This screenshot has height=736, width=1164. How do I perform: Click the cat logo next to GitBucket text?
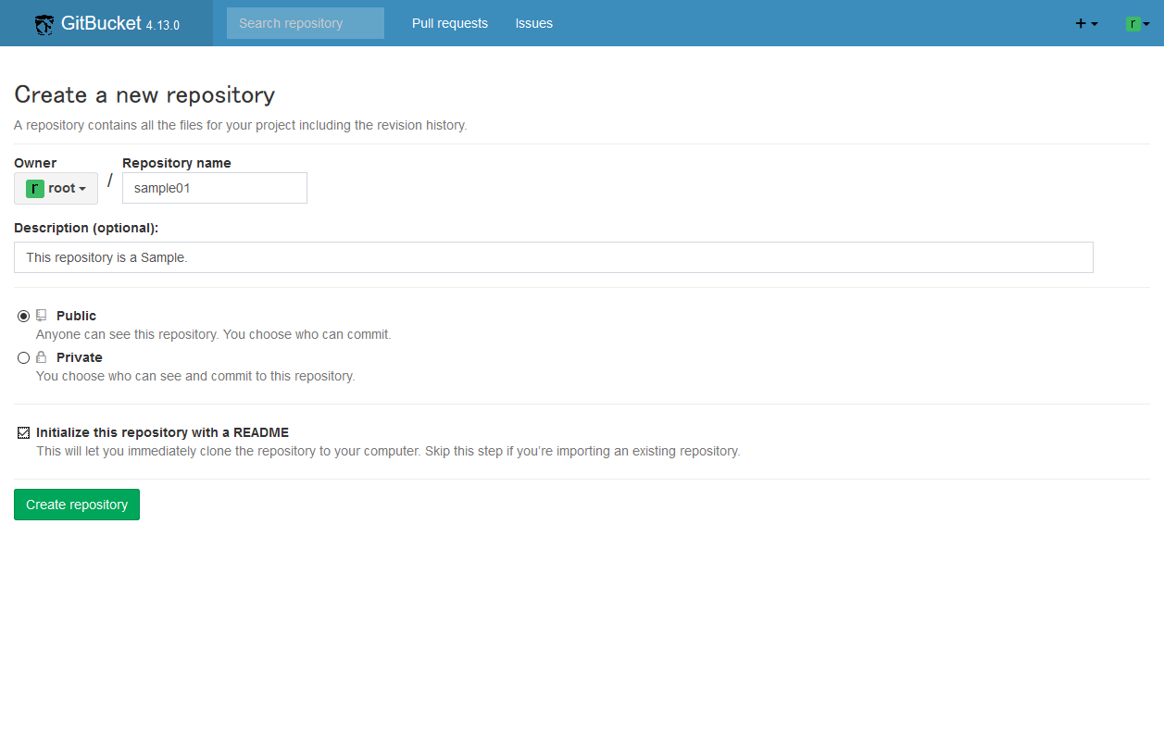(x=44, y=23)
